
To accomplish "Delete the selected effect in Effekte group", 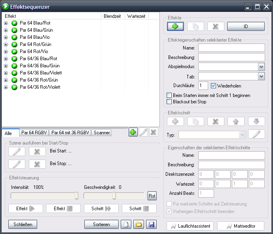I will click(x=216, y=26).
